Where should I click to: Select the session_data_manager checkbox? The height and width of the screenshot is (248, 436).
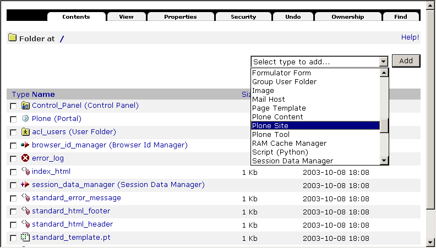13,185
